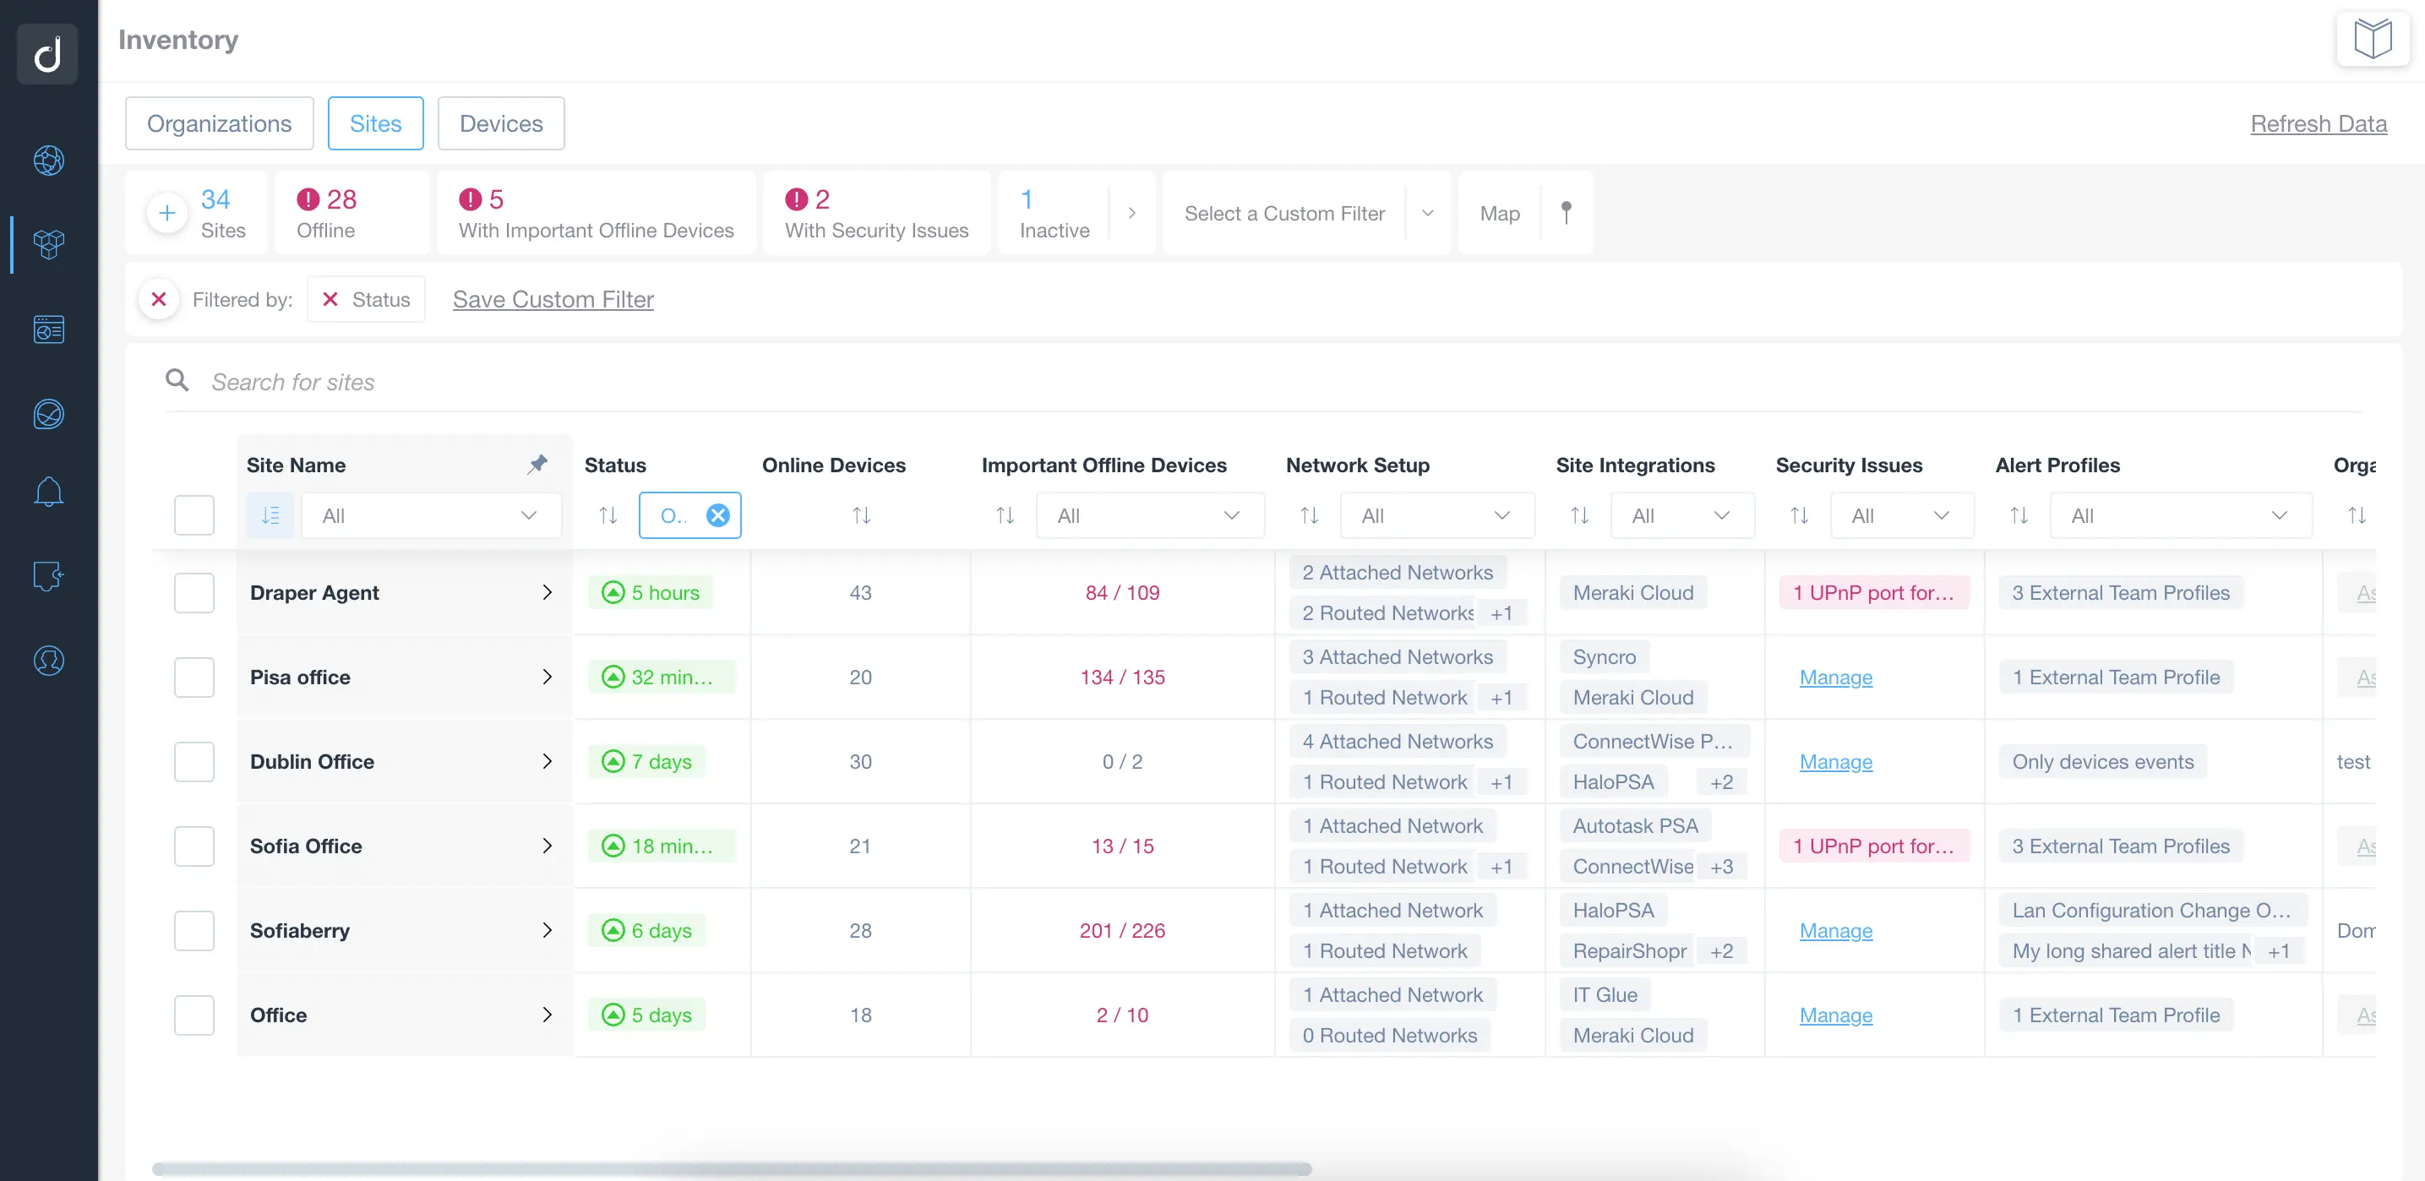
Task: Switch to the Devices tab
Action: pos(501,123)
